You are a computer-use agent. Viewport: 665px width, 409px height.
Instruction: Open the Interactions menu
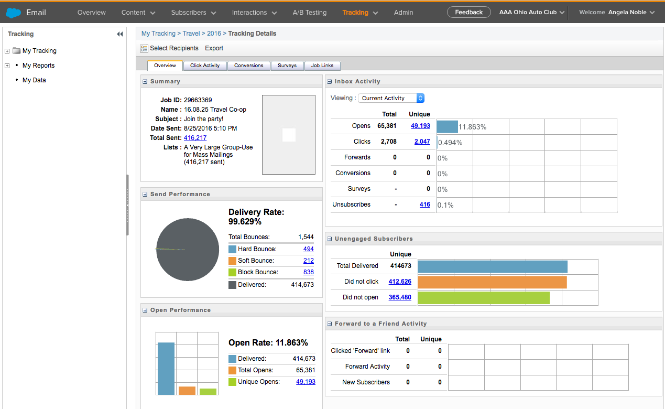coord(254,12)
